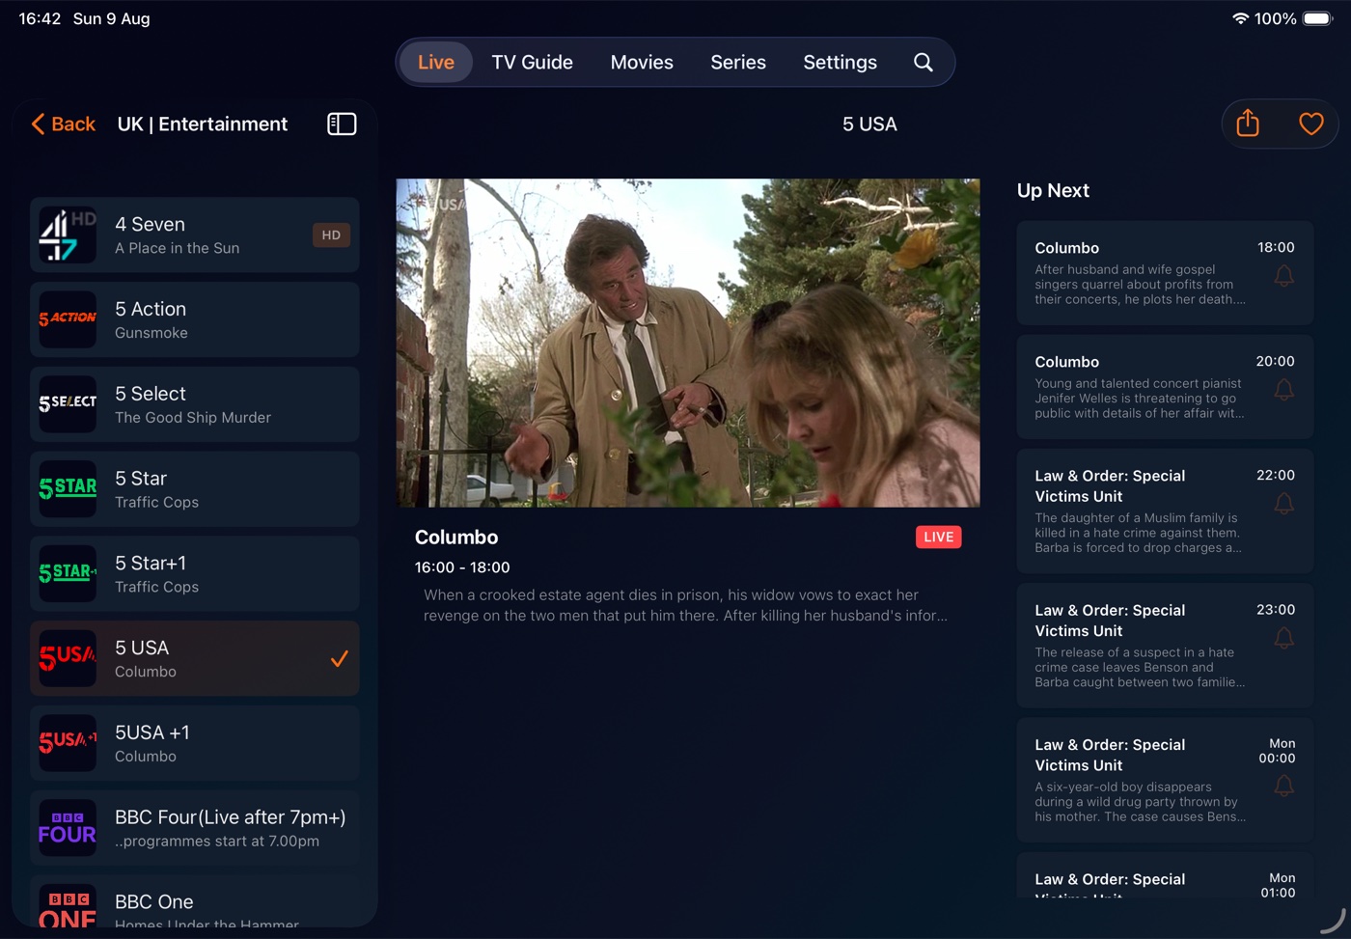Click the 5USA +1 channel logo
Viewport: 1351px width, 939px height.
[x=68, y=743]
